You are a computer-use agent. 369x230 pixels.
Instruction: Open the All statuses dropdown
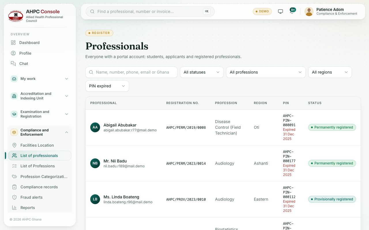[202, 72]
